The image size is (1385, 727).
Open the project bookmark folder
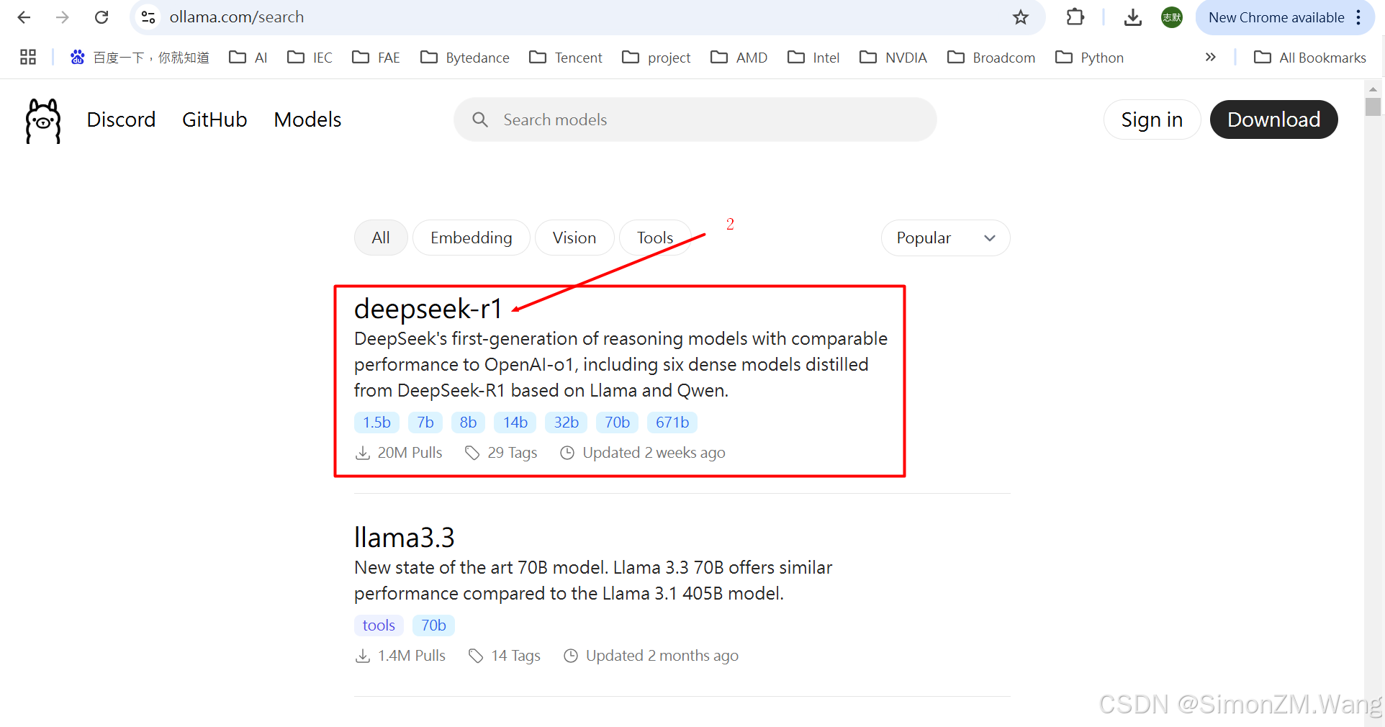click(x=657, y=58)
